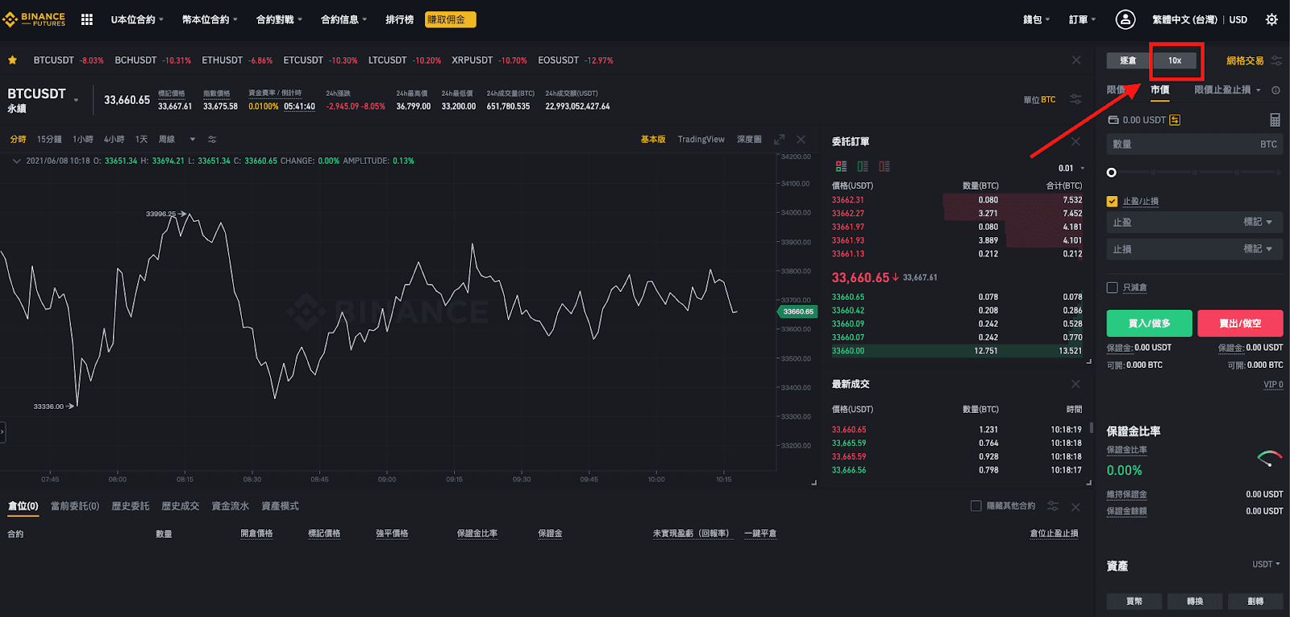Open the transaction history 資金流水 tab

231,507
